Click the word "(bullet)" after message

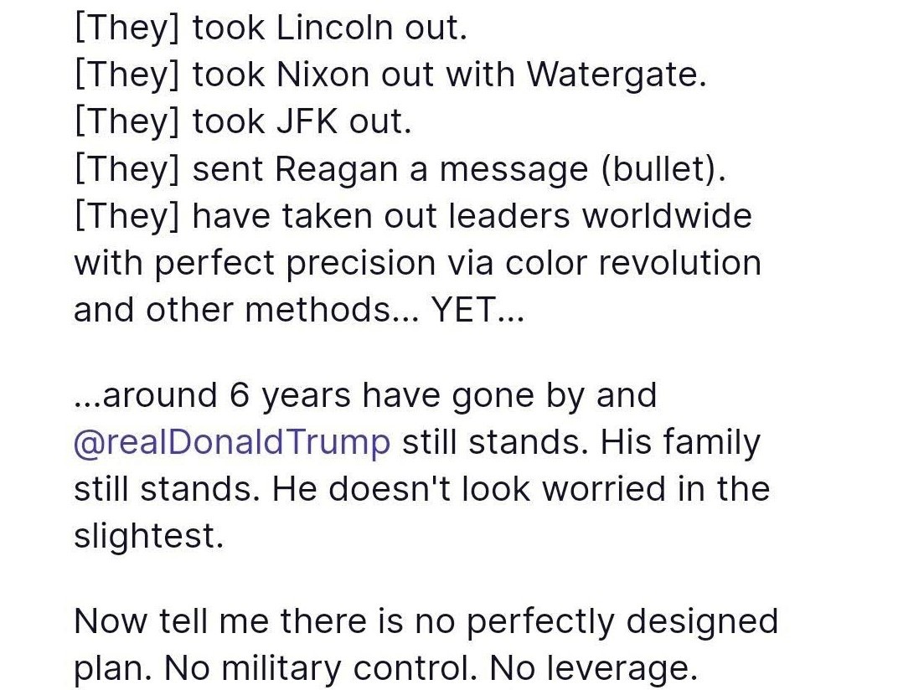tap(662, 169)
